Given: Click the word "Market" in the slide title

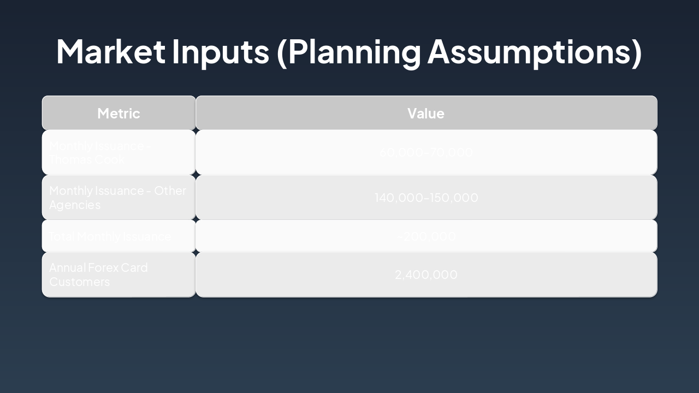Looking at the screenshot, I should [x=110, y=51].
